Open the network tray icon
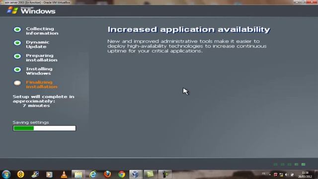 pyautogui.click(x=281, y=175)
